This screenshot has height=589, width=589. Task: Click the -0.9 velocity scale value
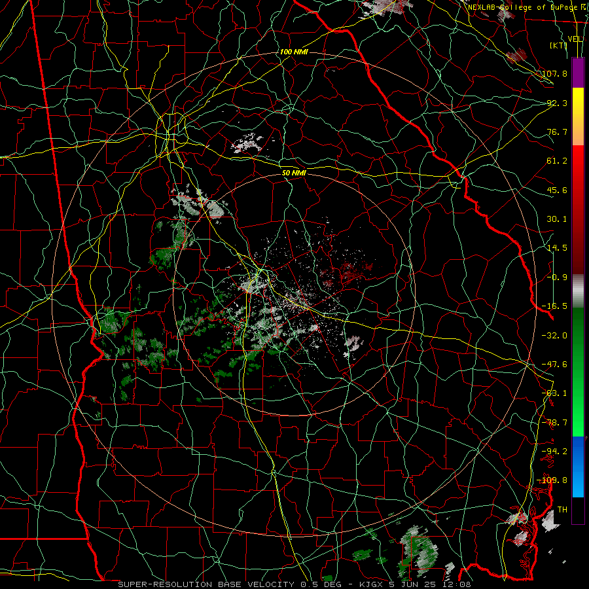click(x=557, y=277)
